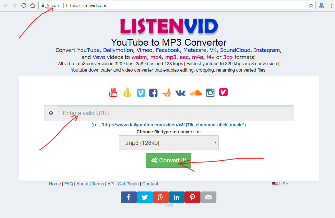Go to the browser home page
Viewport: 335px width, 218px height.
click(33, 5)
